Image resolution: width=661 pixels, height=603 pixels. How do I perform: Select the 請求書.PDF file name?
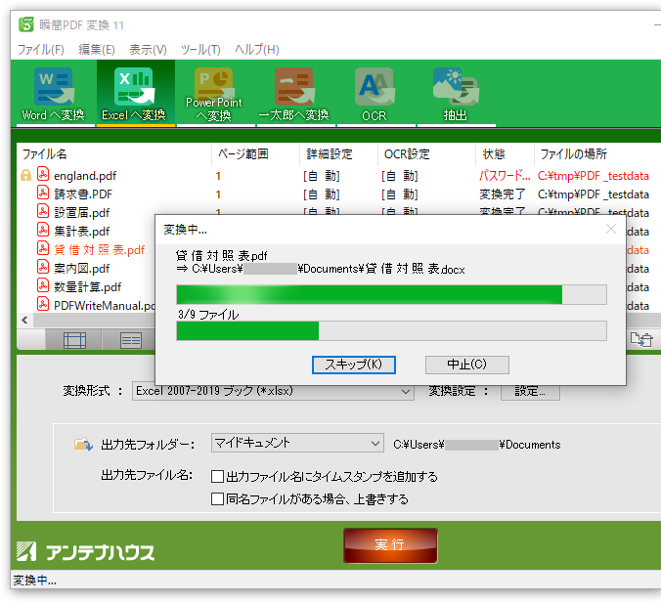click(x=83, y=194)
